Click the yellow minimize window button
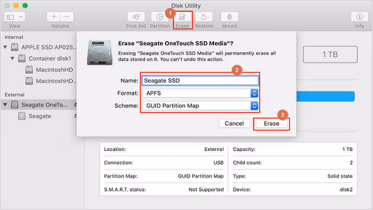373x210 pixels. pyautogui.click(x=16, y=6)
